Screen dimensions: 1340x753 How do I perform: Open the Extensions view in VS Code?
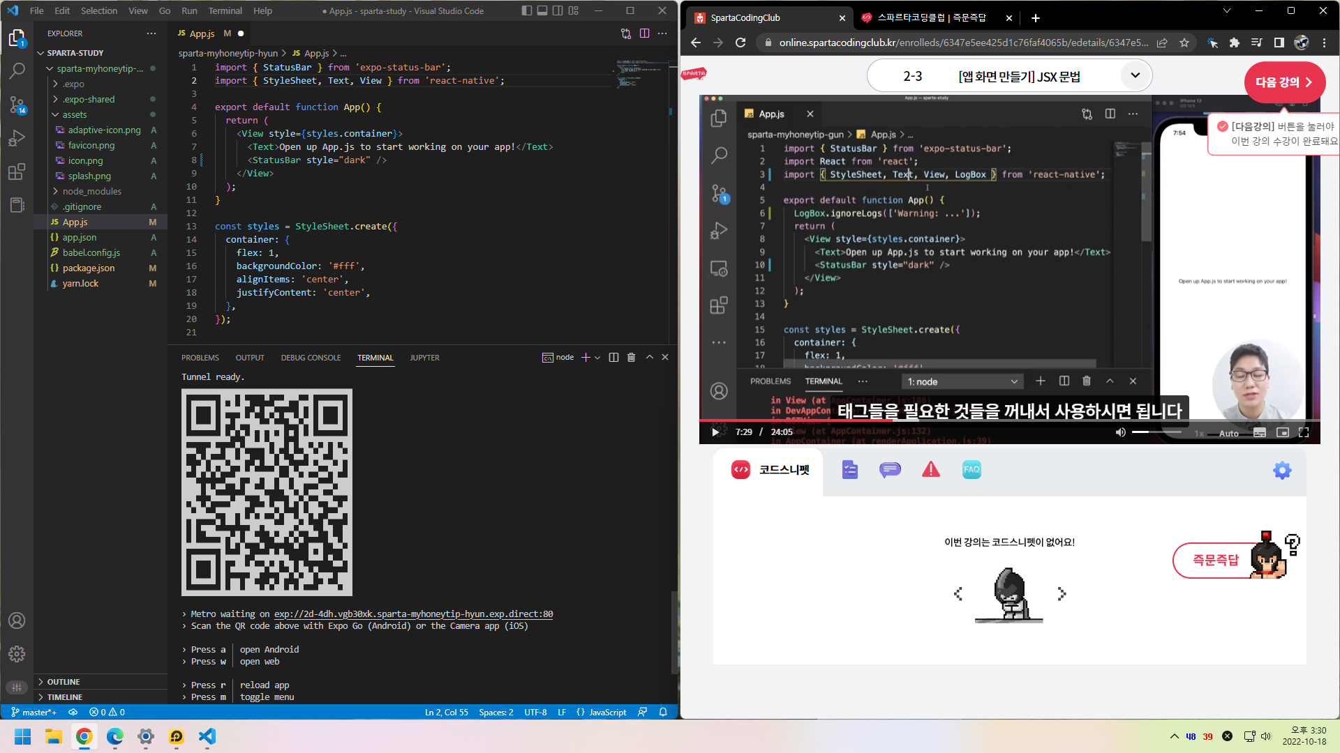tap(17, 172)
